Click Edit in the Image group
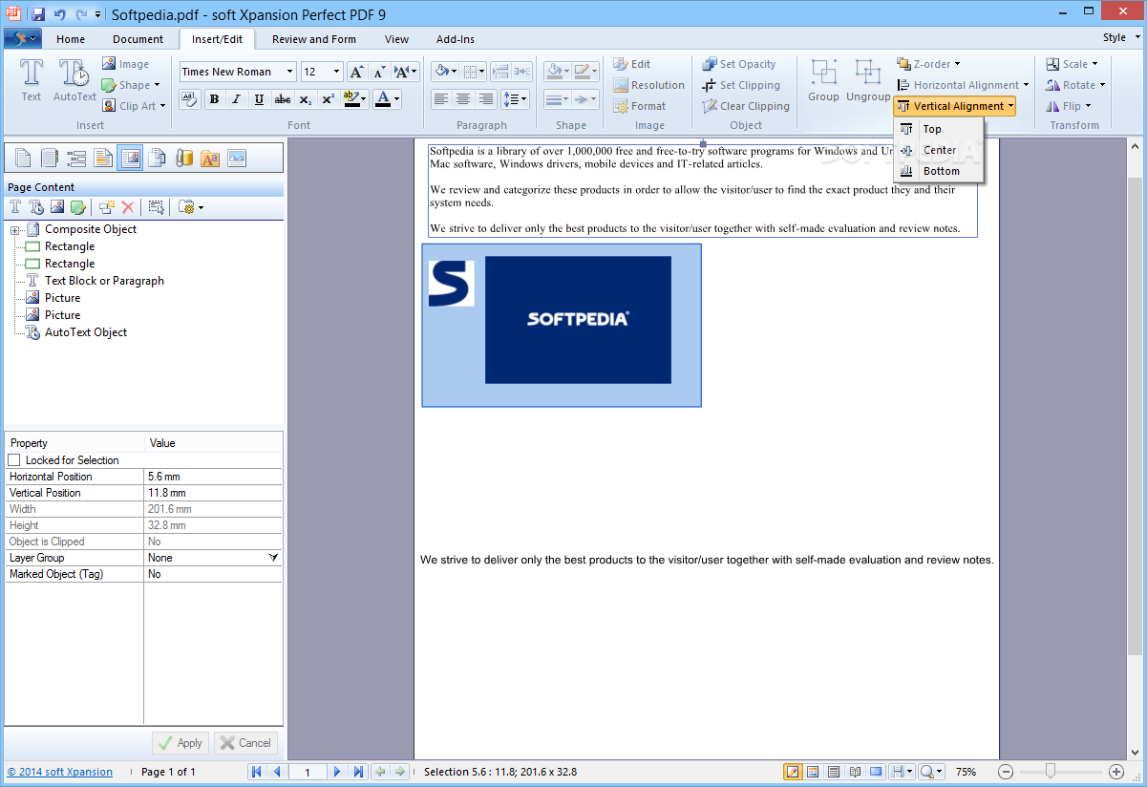1147x787 pixels. click(631, 64)
